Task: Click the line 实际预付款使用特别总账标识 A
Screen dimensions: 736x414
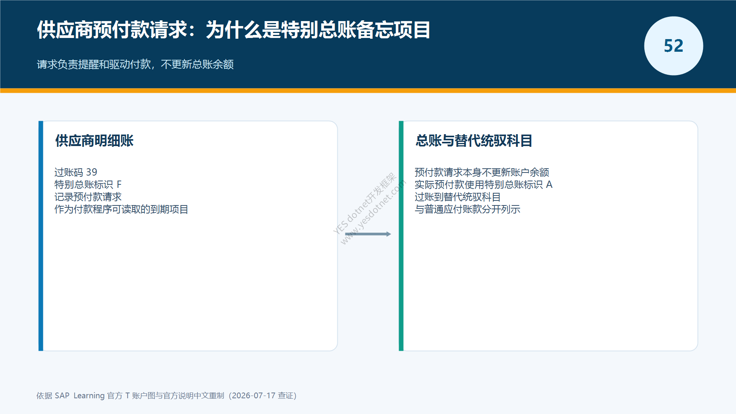Action: pos(483,184)
